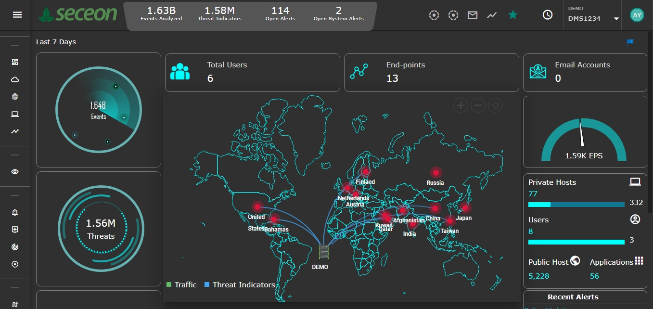Toggle the Traffic legend entry

click(x=181, y=285)
